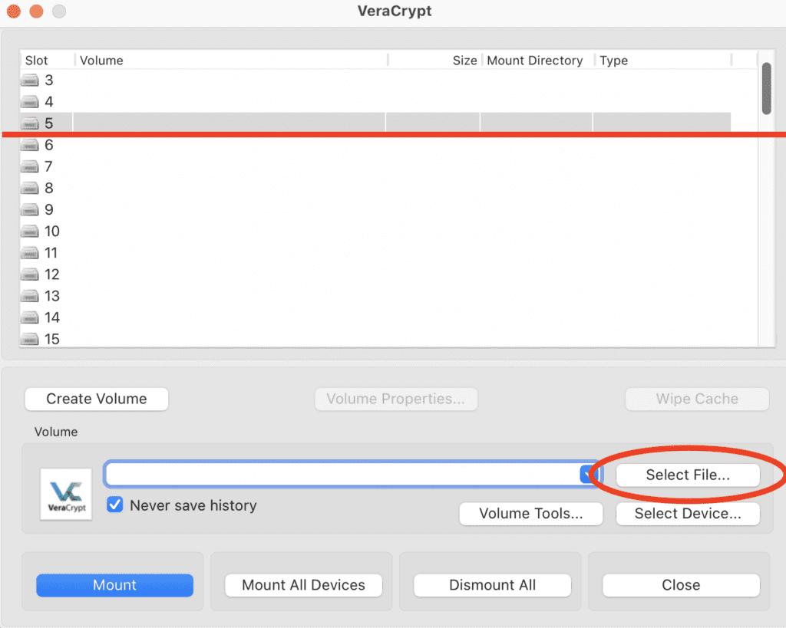786x628 pixels.
Task: Select the drive icon for slot 13
Action: click(x=30, y=296)
